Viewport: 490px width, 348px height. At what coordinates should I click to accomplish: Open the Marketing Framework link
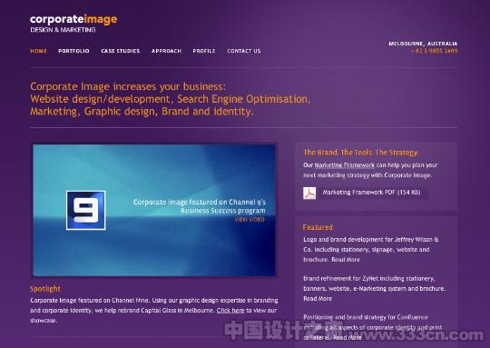345,165
